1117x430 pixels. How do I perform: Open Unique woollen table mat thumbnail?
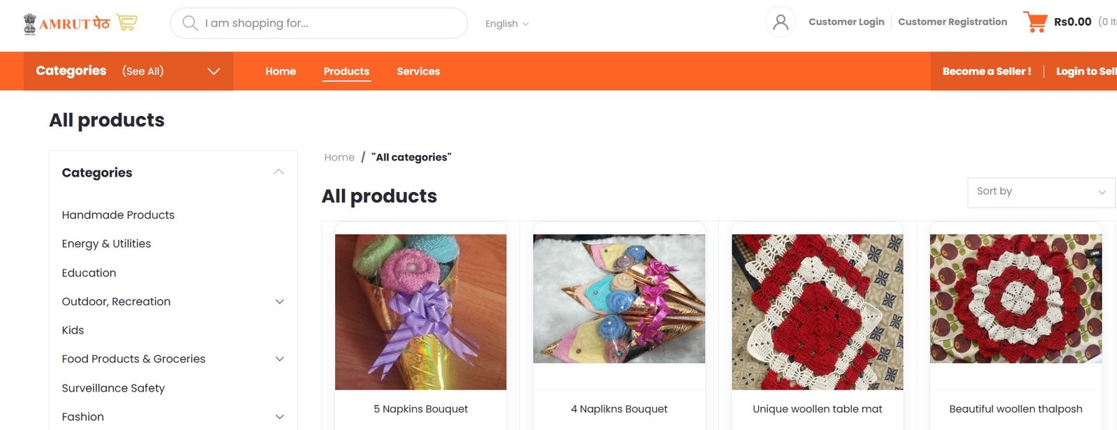tap(818, 311)
